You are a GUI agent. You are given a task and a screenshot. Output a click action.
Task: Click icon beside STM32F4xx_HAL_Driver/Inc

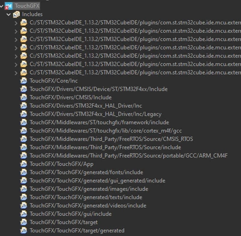click(x=23, y=106)
